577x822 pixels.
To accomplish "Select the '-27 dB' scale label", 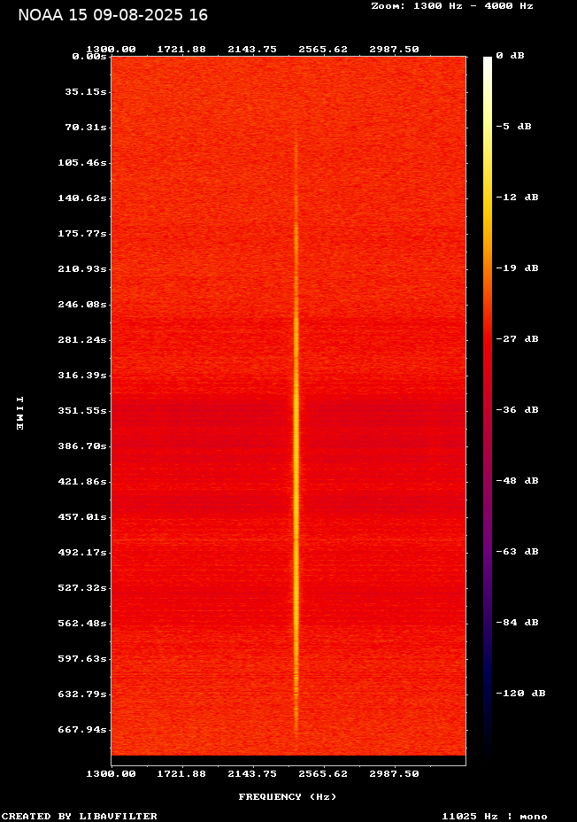I will 518,338.
